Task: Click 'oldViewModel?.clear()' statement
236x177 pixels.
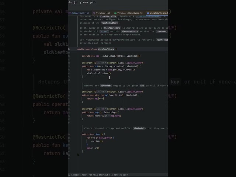Action: click(x=98, y=73)
